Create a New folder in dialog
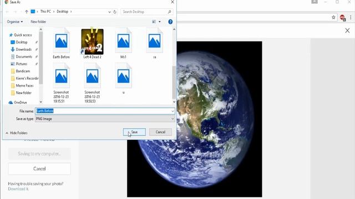The height and width of the screenshot is (199, 355). coord(38,22)
